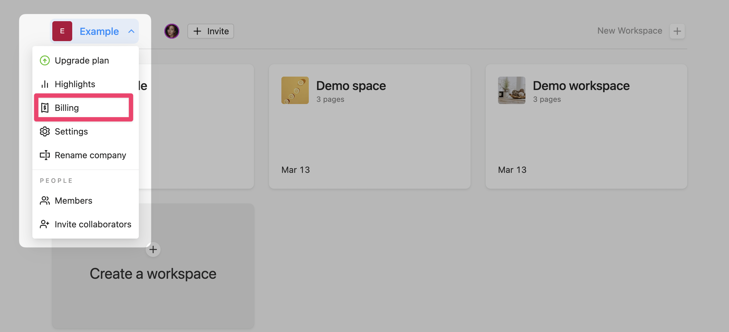The image size is (729, 332).
Task: Open Members from the People section
Action: click(73, 201)
